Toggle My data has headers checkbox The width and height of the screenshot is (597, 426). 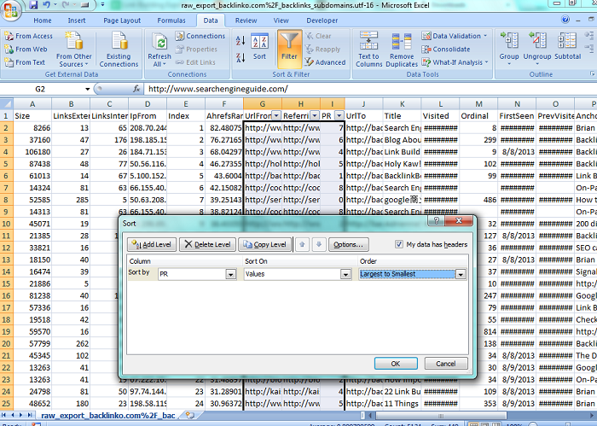398,244
